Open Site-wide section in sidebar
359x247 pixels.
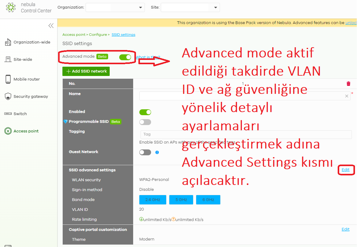(x=23, y=60)
